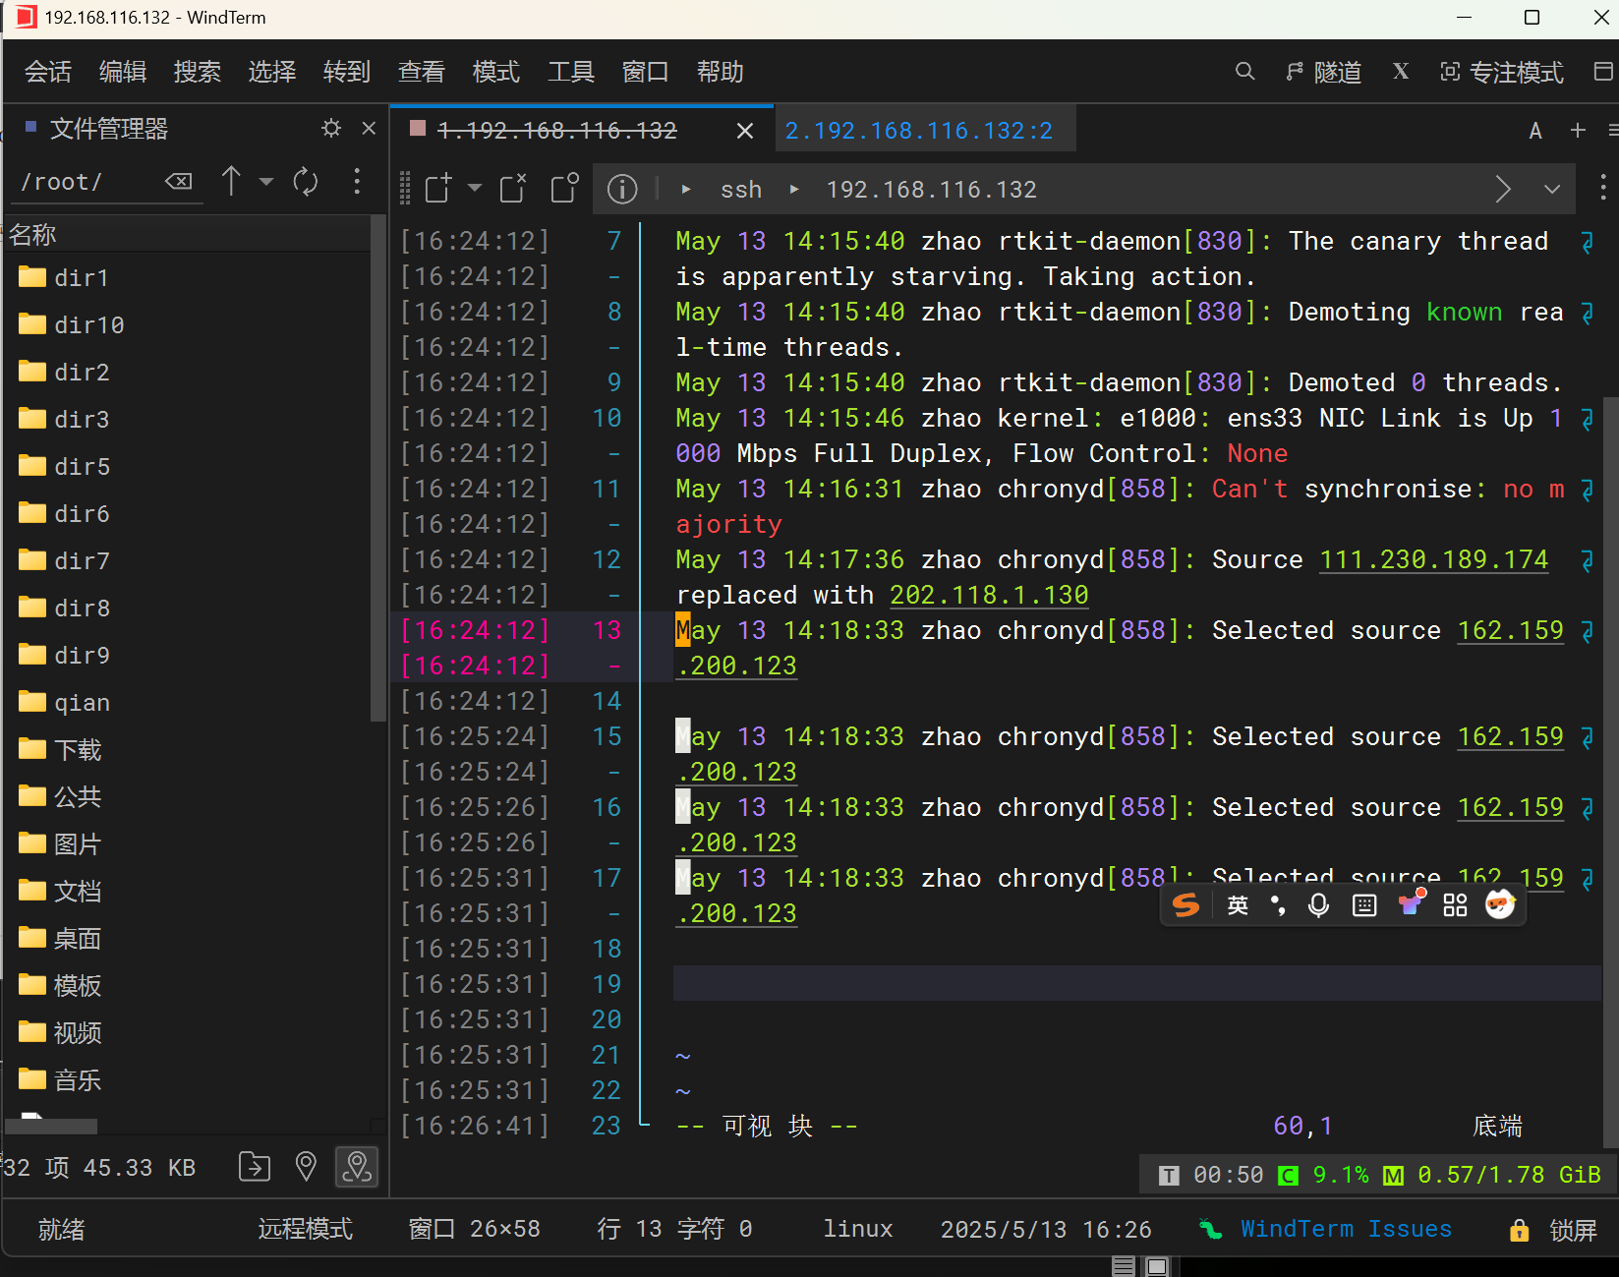This screenshot has width=1619, height=1277.
Task: Click the IME microphone voice input icon
Action: coord(1319,905)
